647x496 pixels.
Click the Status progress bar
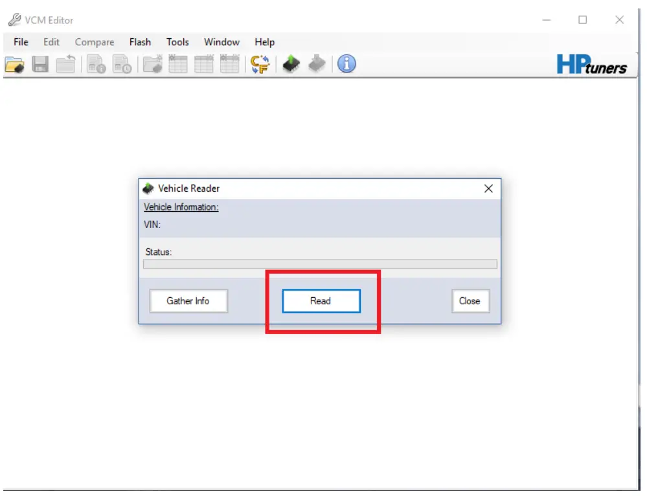click(x=320, y=264)
